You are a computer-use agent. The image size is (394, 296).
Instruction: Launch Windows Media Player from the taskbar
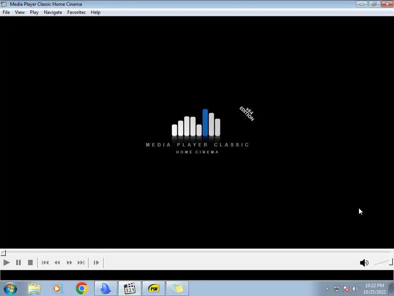click(x=57, y=288)
